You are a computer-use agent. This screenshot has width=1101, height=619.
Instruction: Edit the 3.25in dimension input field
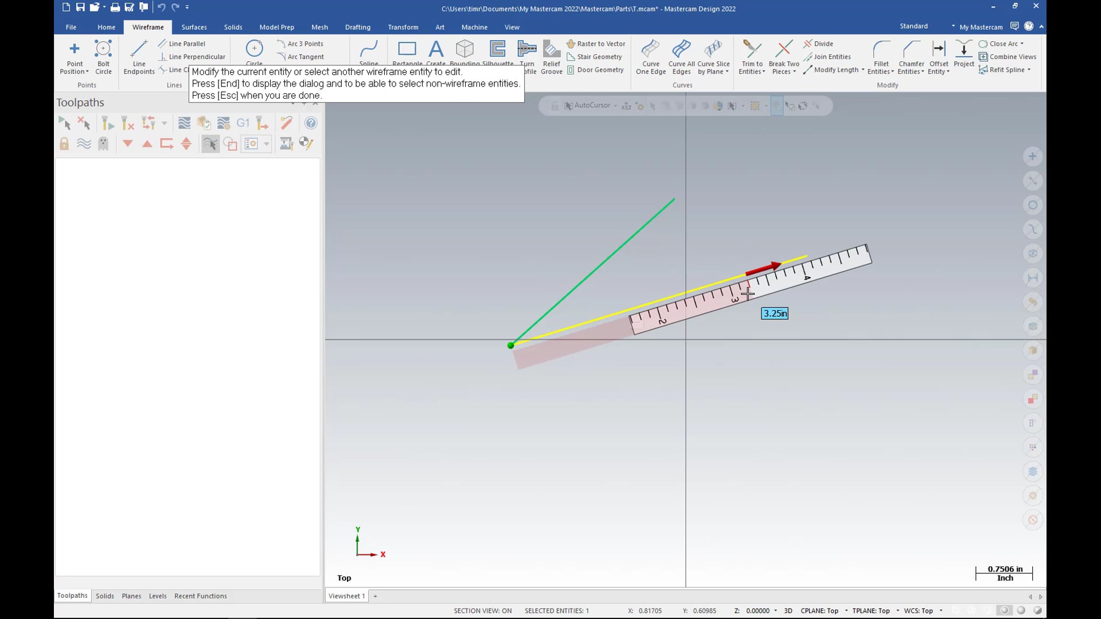(774, 313)
